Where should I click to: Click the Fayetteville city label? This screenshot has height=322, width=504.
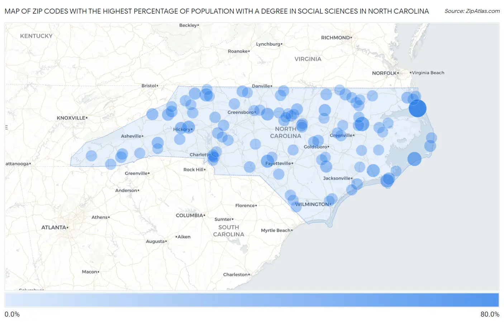click(278, 163)
